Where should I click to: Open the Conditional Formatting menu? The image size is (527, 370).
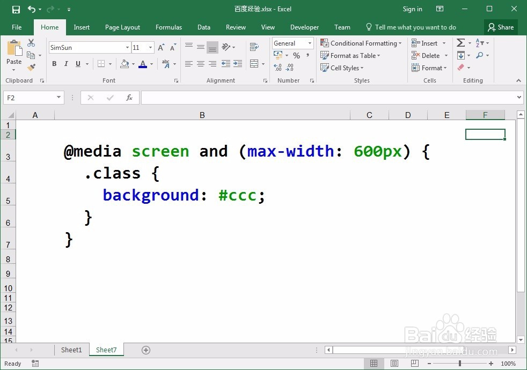(361, 43)
